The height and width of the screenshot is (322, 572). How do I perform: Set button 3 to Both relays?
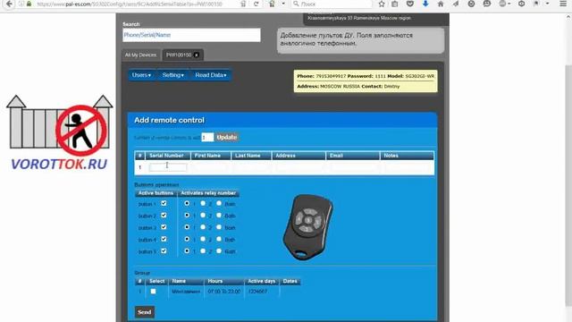point(219,227)
